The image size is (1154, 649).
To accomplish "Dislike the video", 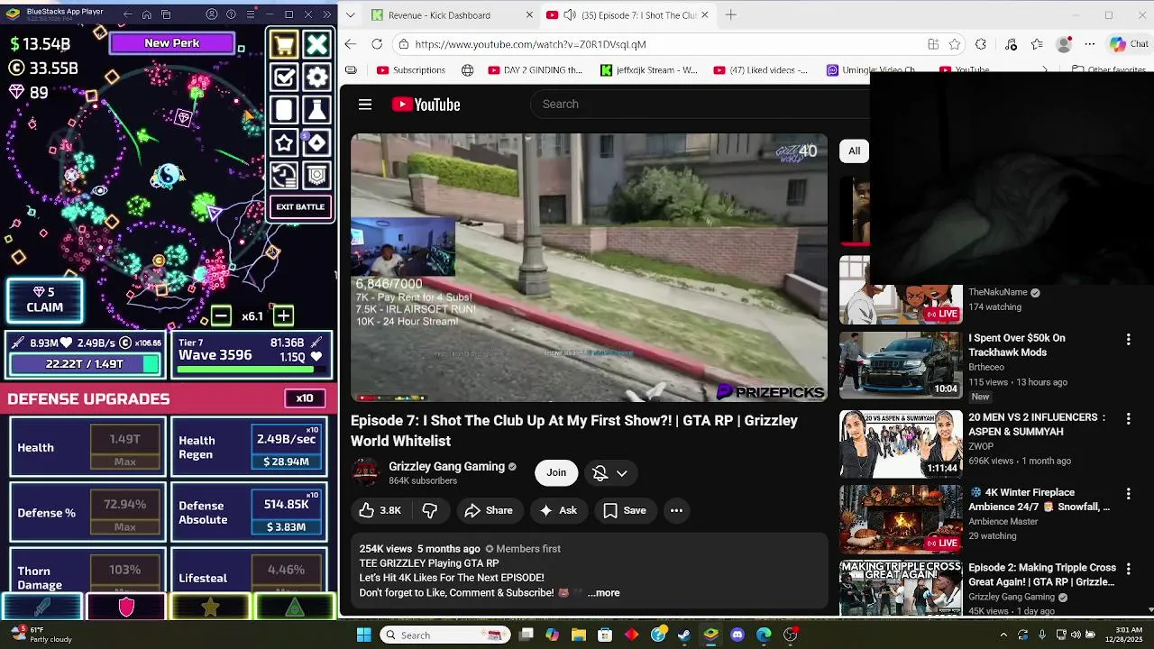I will 430,511.
